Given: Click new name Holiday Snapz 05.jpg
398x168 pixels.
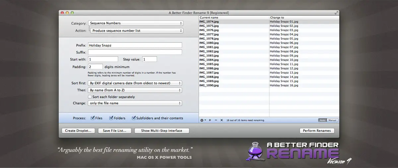Looking at the screenshot, I should tap(284, 39).
